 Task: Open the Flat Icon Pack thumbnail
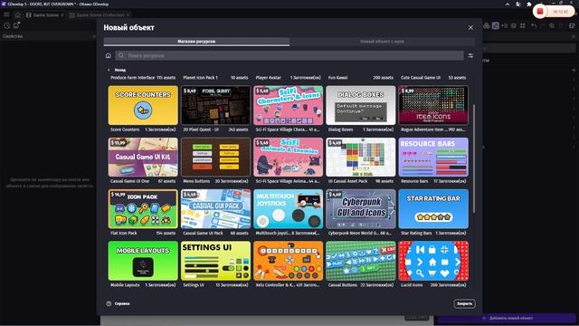(x=143, y=209)
